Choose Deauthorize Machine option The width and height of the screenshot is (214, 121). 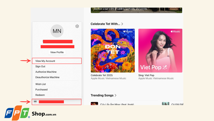click(x=47, y=77)
